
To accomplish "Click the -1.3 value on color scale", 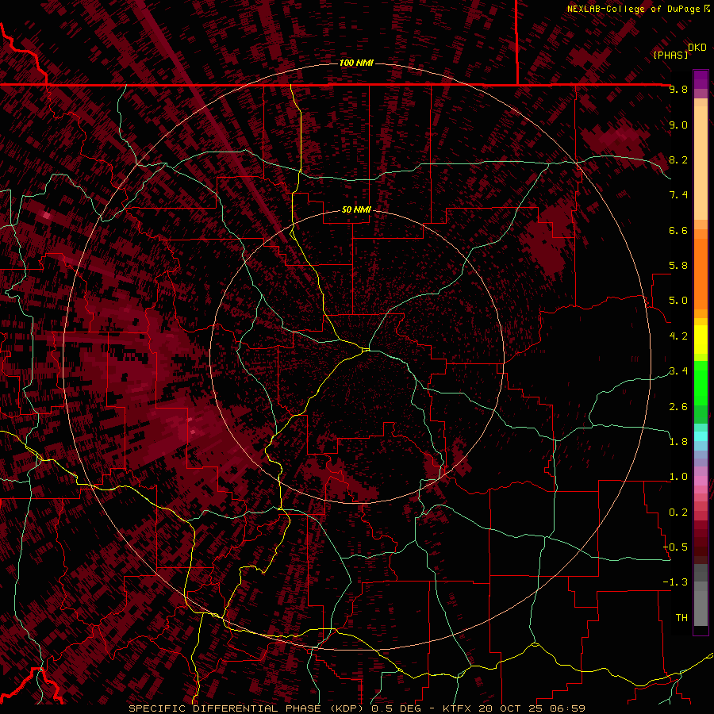I will point(675,582).
